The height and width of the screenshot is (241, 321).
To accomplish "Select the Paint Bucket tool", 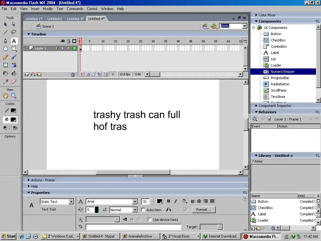I will point(14,73).
